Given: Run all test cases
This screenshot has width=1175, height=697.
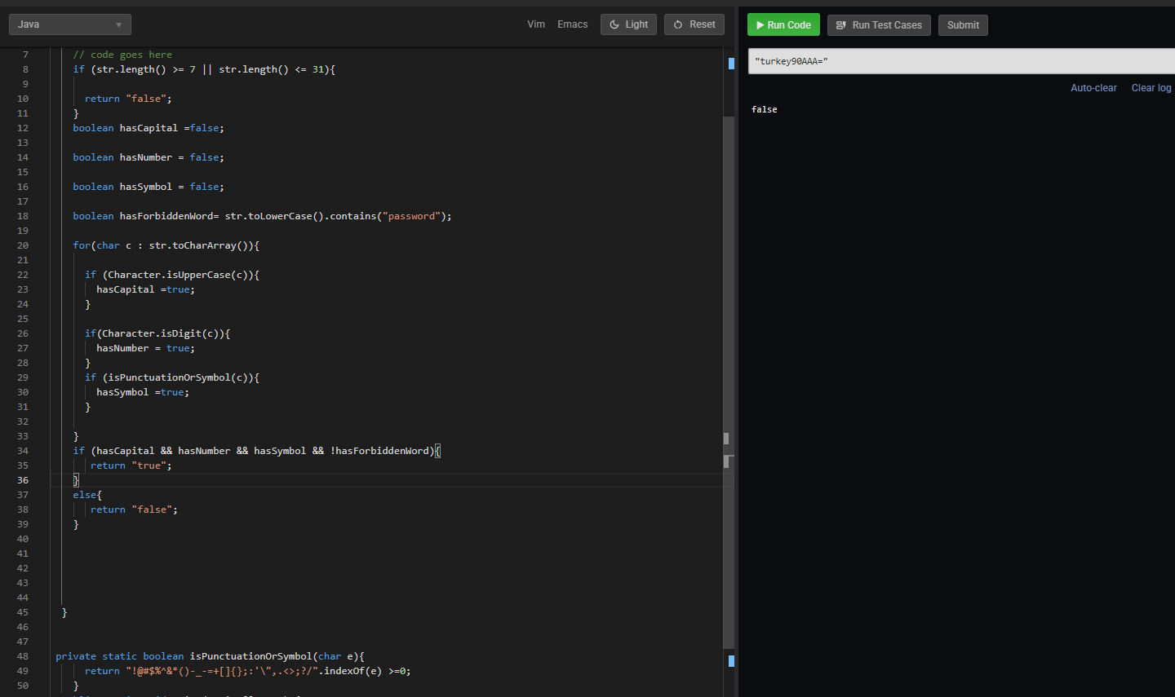Looking at the screenshot, I should click(x=879, y=24).
